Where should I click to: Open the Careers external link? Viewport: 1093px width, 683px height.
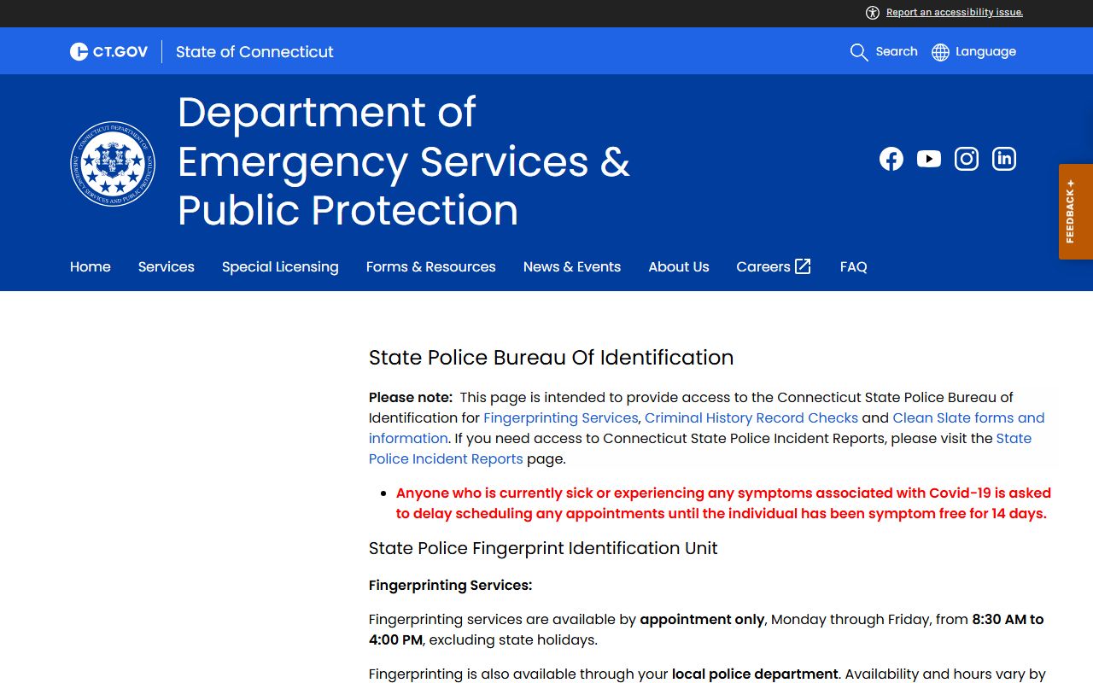pyautogui.click(x=773, y=266)
